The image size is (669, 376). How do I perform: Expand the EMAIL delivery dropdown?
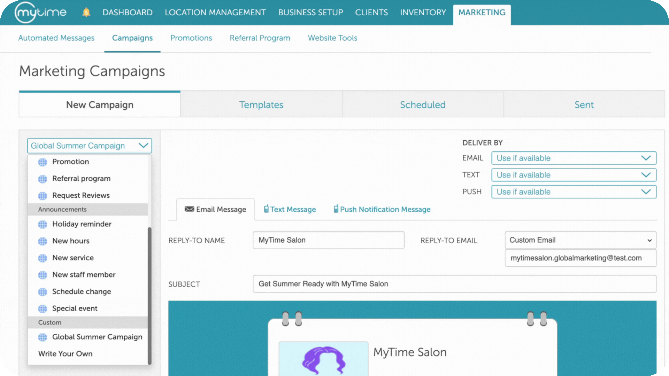[574, 158]
